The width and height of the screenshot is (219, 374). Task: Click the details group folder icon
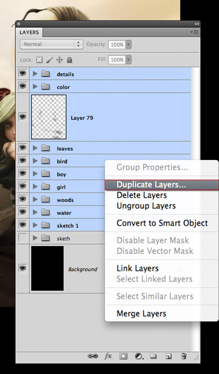45,74
